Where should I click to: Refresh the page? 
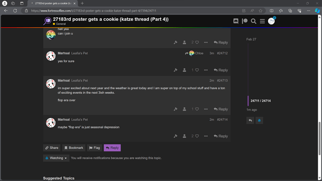(15, 11)
